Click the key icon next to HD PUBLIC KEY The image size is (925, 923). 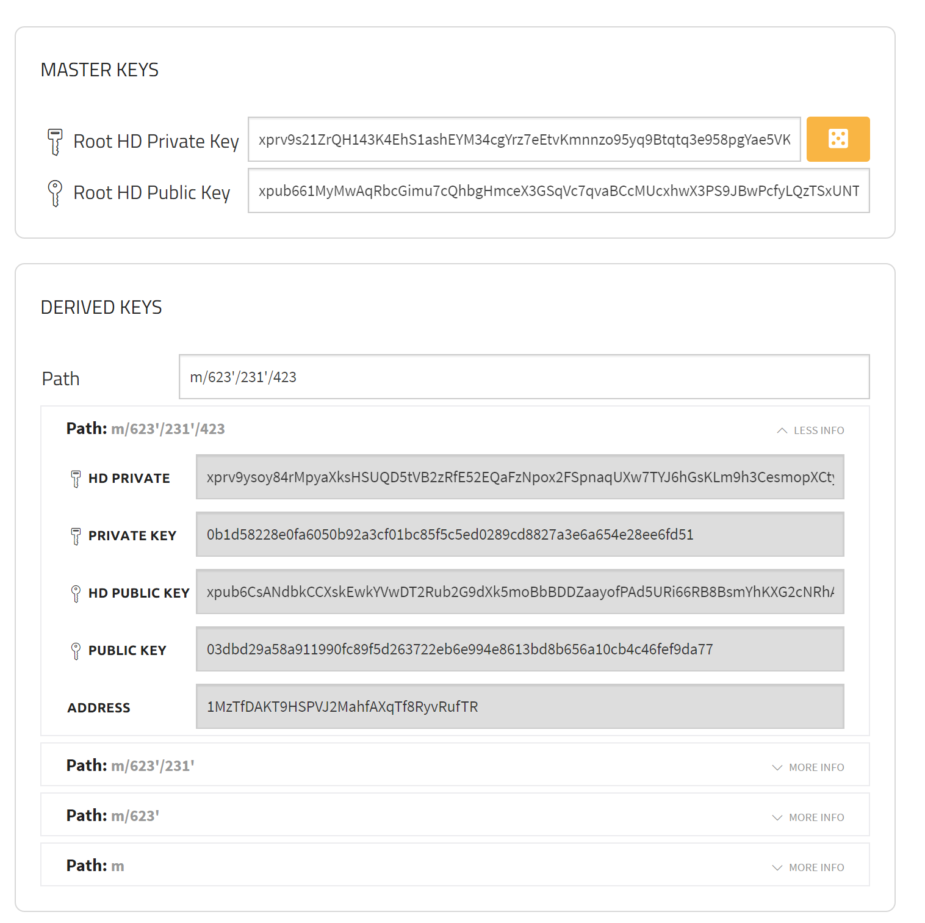point(76,593)
